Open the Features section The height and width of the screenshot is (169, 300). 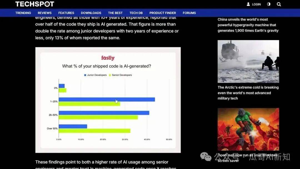point(66,13)
